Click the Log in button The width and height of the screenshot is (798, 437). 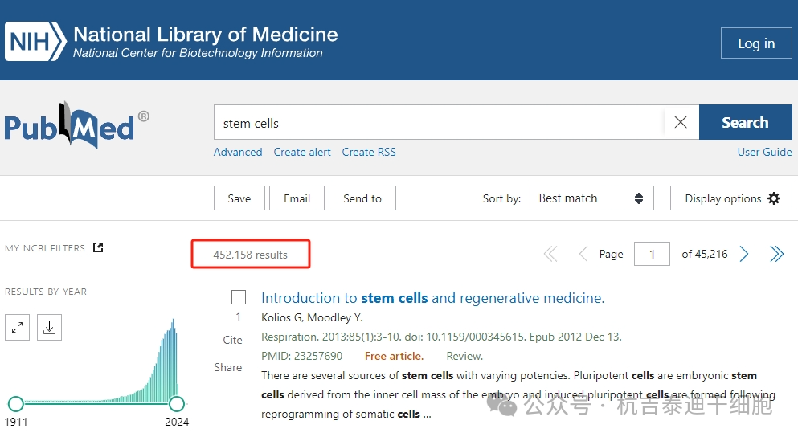point(756,43)
